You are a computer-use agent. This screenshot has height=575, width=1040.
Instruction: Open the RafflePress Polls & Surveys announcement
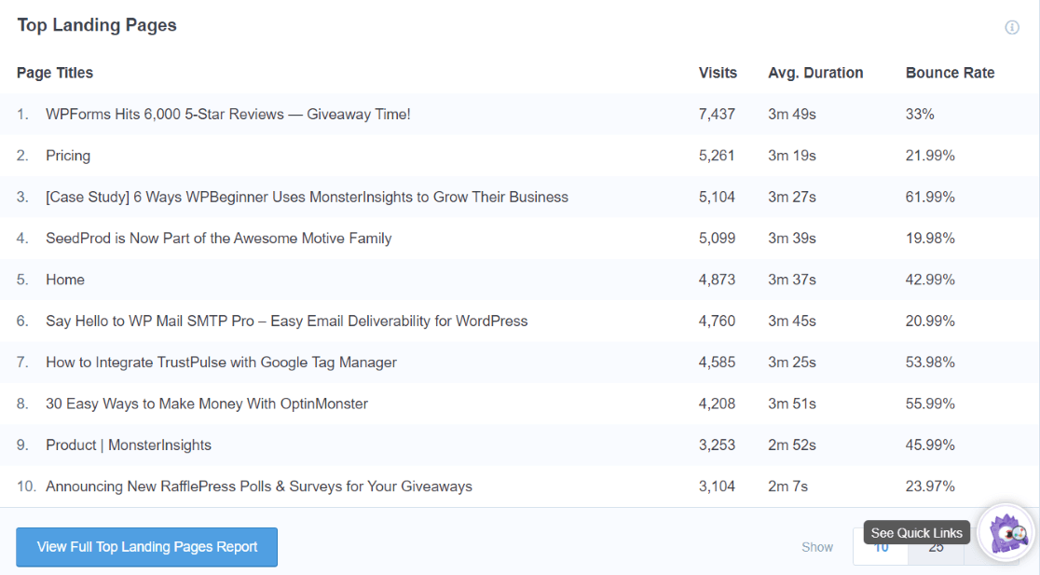[x=258, y=486]
